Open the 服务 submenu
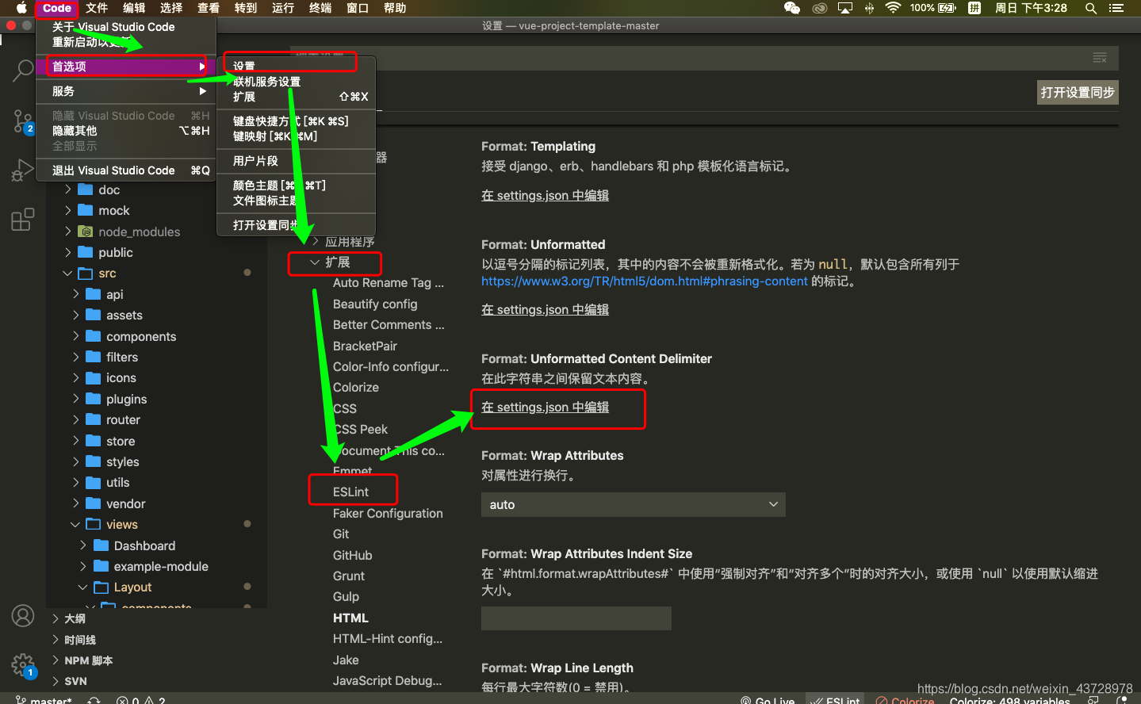This screenshot has height=704, width=1141. [126, 91]
